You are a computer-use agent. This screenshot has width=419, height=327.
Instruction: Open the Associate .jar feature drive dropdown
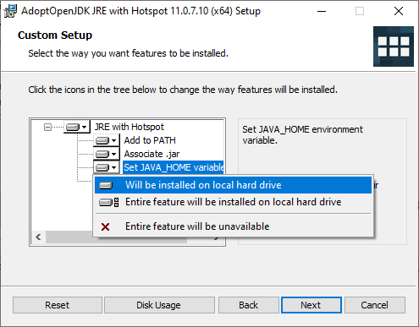[106, 154]
